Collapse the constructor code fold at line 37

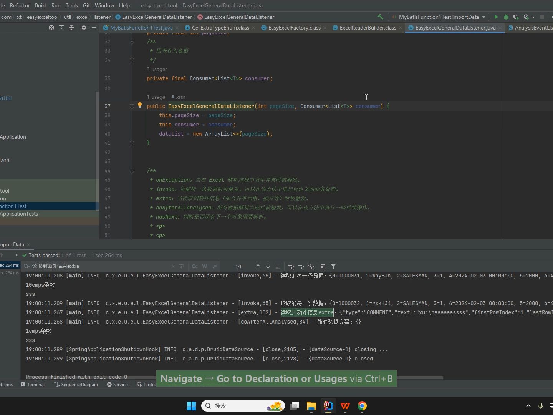tap(132, 106)
